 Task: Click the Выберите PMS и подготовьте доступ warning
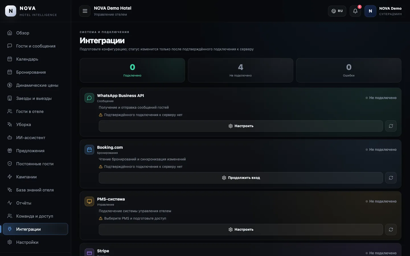(132, 218)
